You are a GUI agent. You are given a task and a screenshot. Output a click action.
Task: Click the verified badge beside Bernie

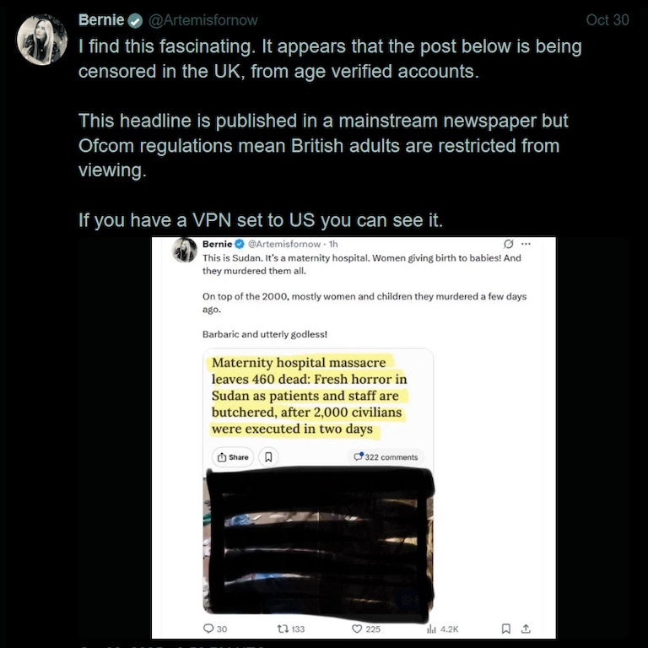[135, 20]
